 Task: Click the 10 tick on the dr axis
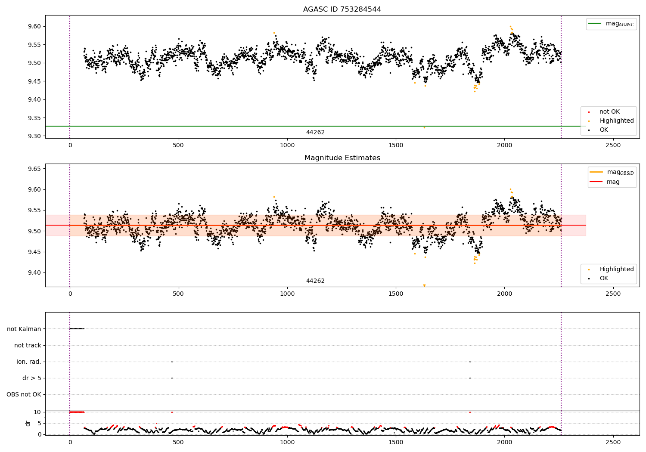click(37, 412)
